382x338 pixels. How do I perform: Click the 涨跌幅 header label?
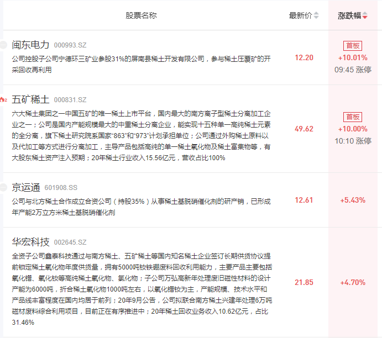349,15
